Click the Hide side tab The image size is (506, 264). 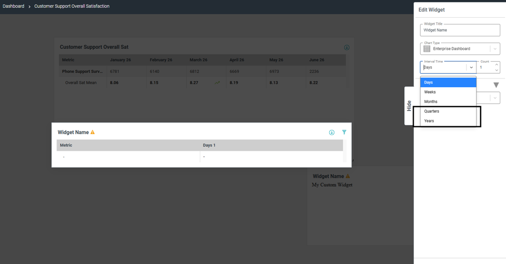tap(409, 105)
